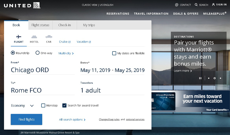Pause the promotional carousel
Screen dimensions: 230x135
[x=200, y=78]
